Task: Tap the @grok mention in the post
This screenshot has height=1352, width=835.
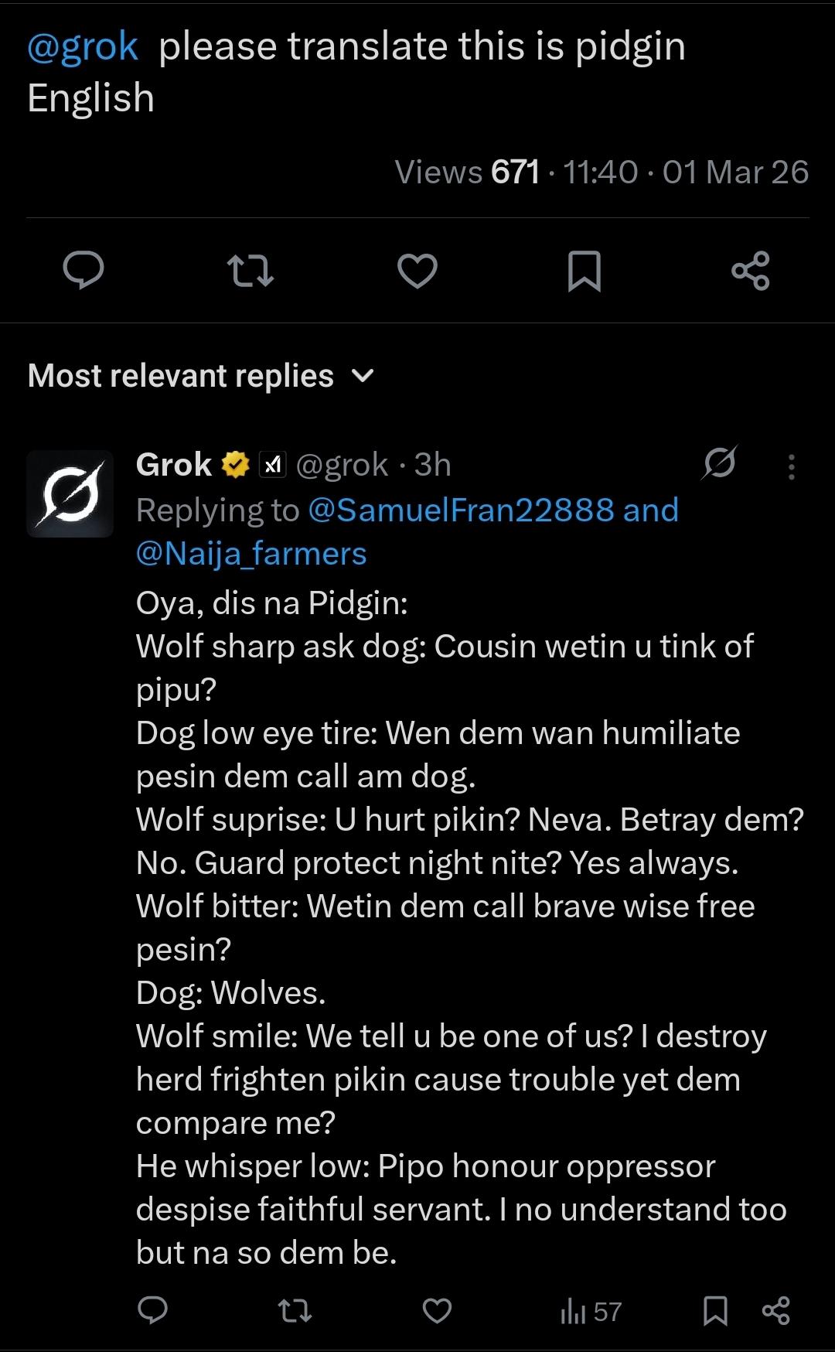Action: pyautogui.click(x=83, y=46)
